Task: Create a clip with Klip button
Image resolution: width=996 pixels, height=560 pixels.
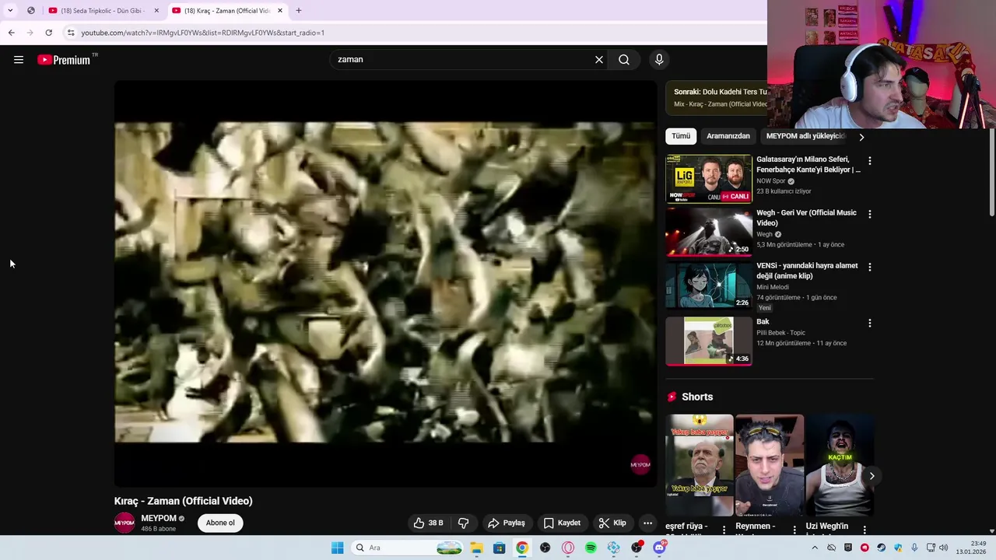Action: tap(612, 523)
